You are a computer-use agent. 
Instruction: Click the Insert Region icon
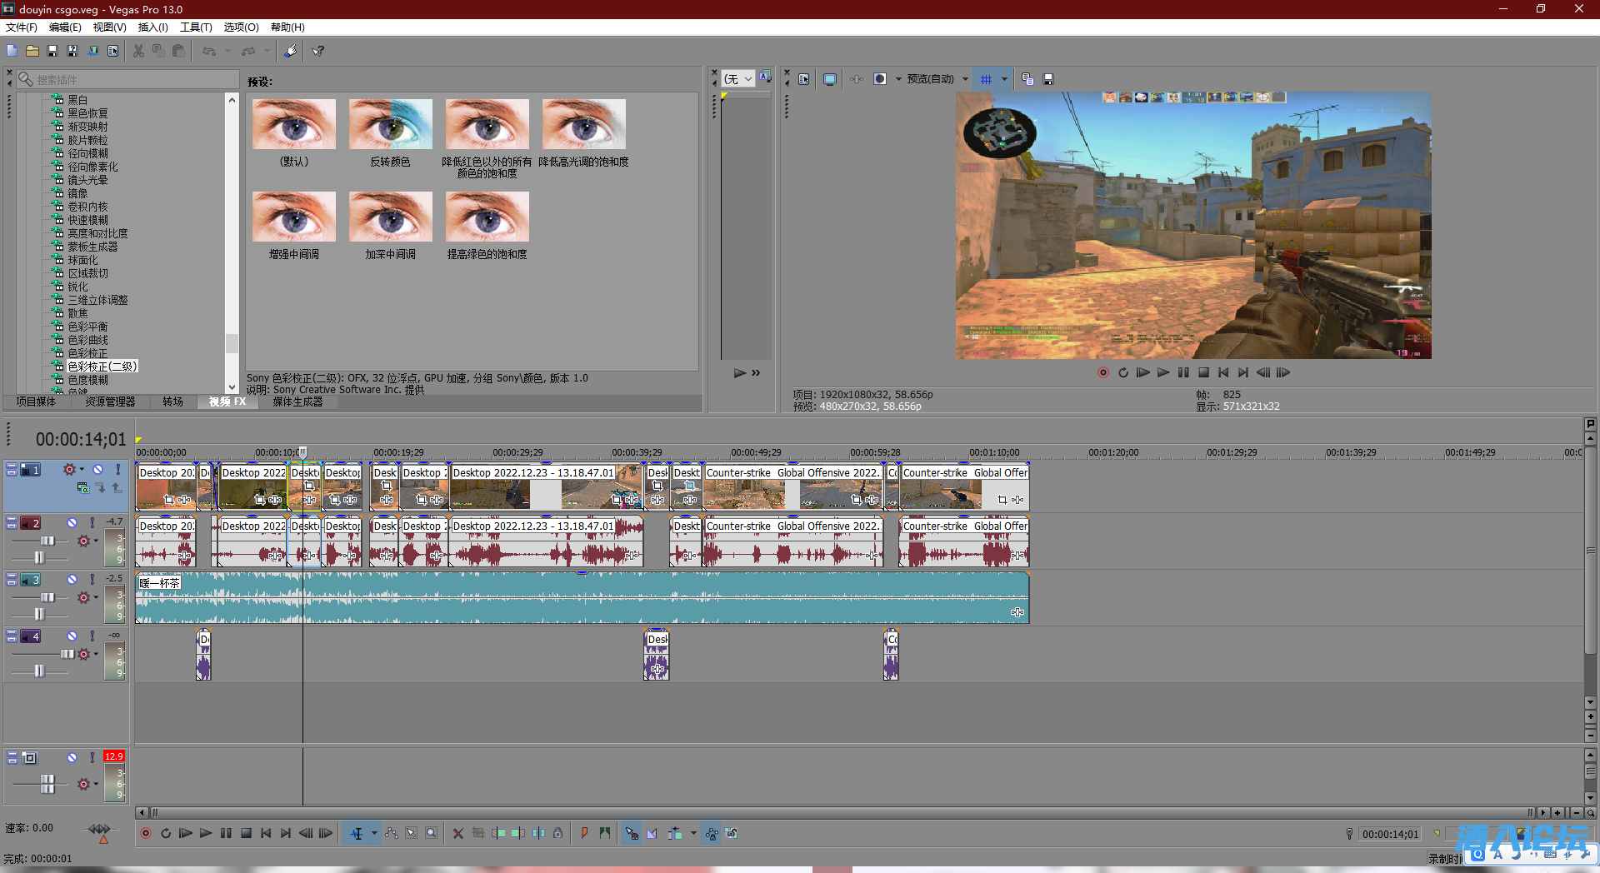pos(605,833)
